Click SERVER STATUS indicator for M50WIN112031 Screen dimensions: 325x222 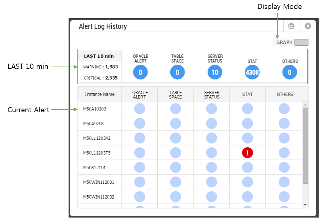tap(212, 182)
